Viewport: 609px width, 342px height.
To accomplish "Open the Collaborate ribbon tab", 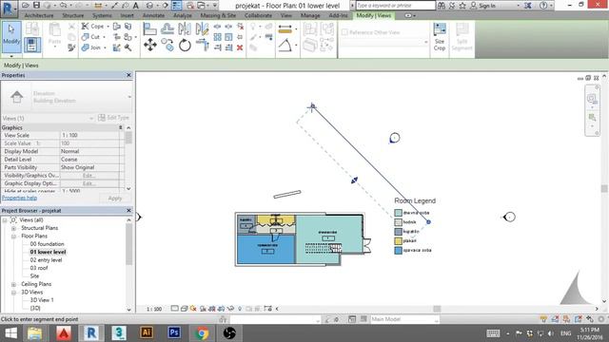I will [x=258, y=15].
